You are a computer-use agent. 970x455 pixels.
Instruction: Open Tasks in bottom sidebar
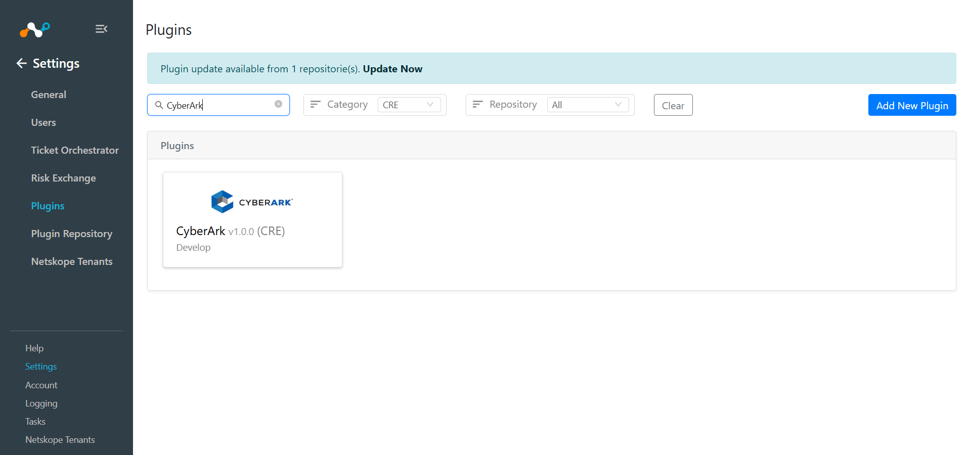[x=35, y=422]
